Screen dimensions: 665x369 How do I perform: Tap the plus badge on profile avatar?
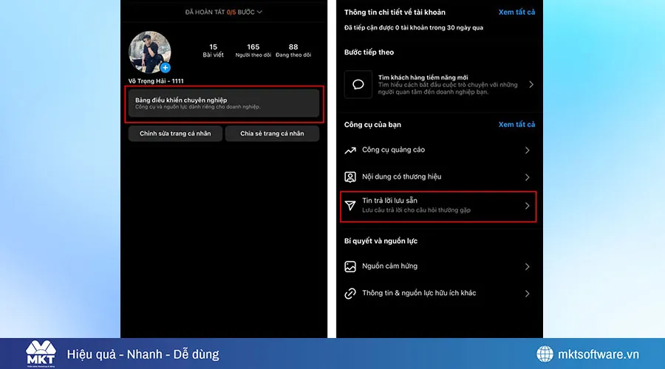[166, 67]
